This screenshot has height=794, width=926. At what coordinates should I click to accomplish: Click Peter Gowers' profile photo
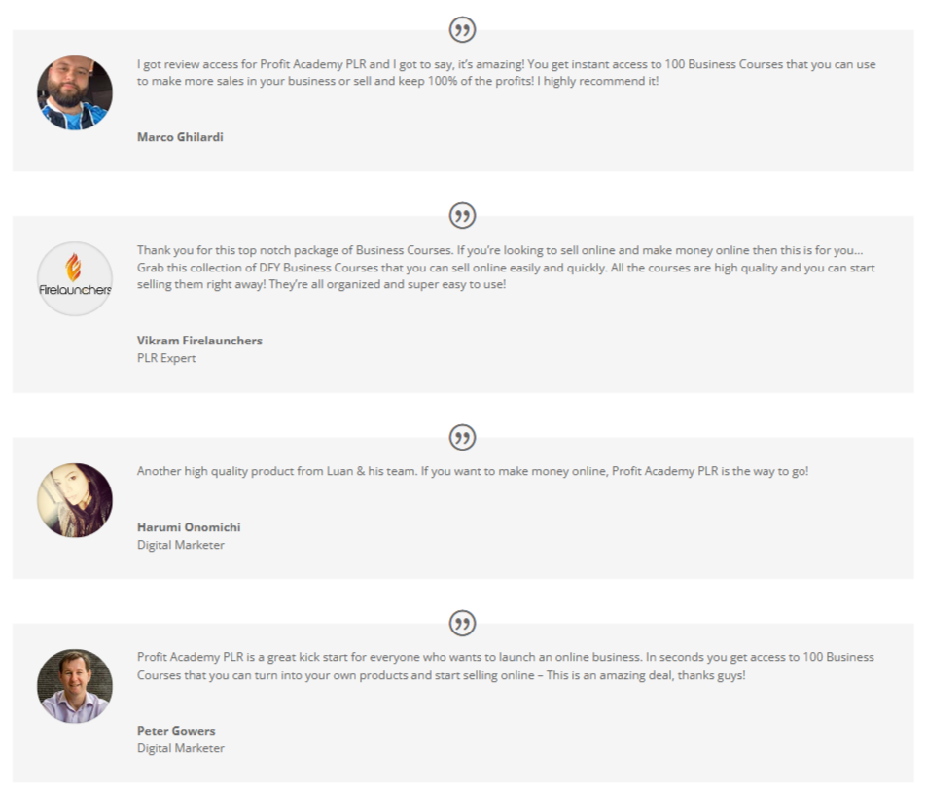click(75, 686)
